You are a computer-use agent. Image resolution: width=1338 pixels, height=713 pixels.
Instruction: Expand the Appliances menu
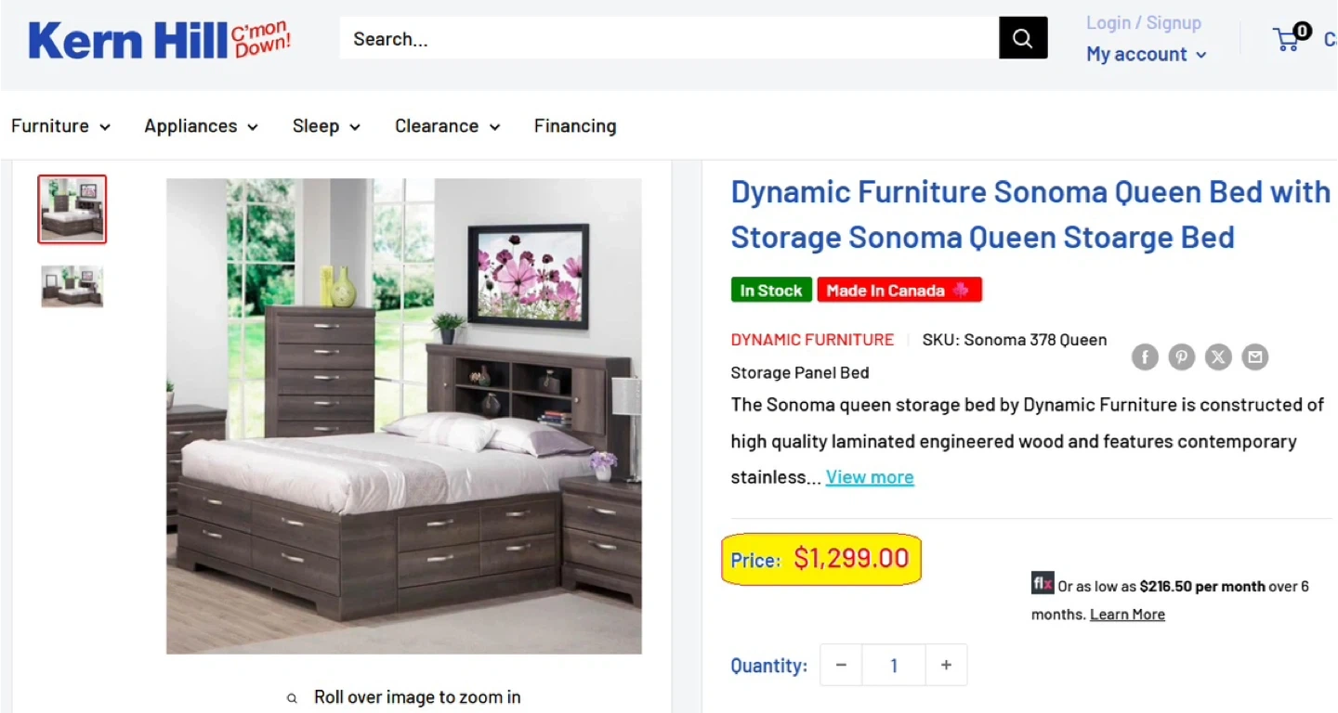click(201, 126)
